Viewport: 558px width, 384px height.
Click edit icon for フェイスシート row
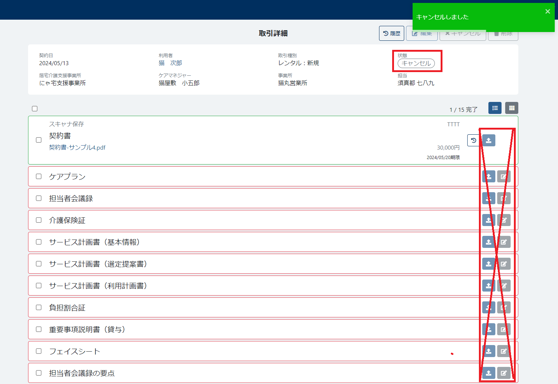tap(504, 351)
